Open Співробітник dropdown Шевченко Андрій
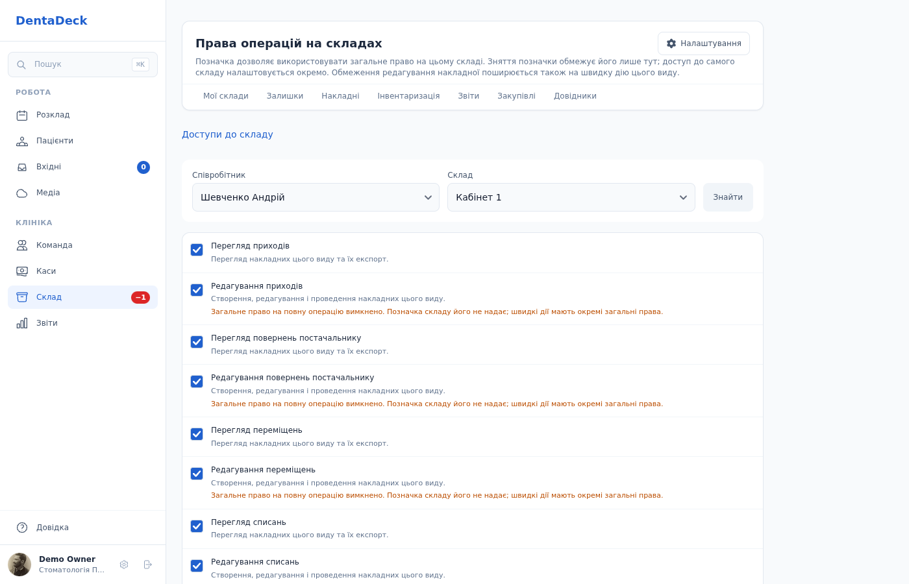The image size is (909, 584). (316, 197)
